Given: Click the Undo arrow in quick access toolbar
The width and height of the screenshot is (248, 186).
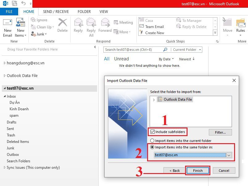Looking at the screenshot, I should (23, 3).
